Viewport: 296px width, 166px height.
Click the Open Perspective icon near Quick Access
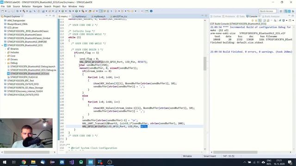281,11
